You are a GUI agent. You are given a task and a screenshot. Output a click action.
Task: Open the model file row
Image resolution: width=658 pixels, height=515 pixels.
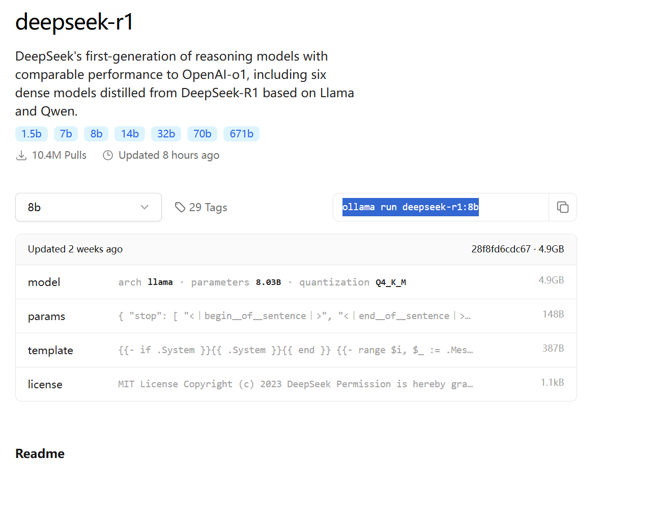(296, 282)
